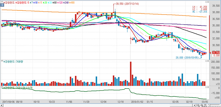This screenshot has height=107, width=221.
Task: Click the tallest red volume bar
Action: tap(131, 74)
